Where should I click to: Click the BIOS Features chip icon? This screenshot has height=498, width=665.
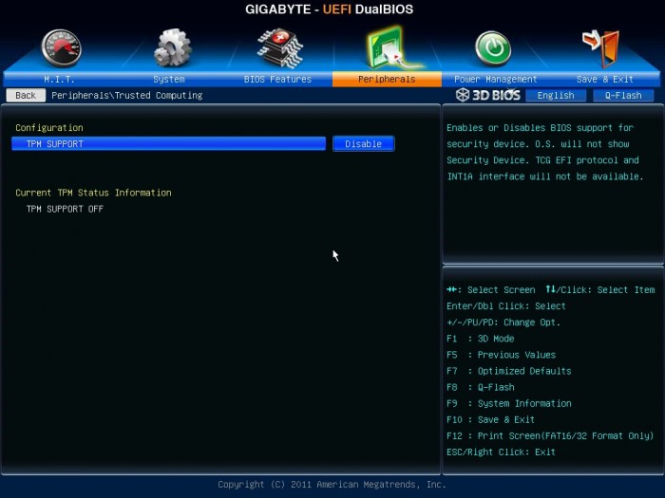click(x=280, y=47)
